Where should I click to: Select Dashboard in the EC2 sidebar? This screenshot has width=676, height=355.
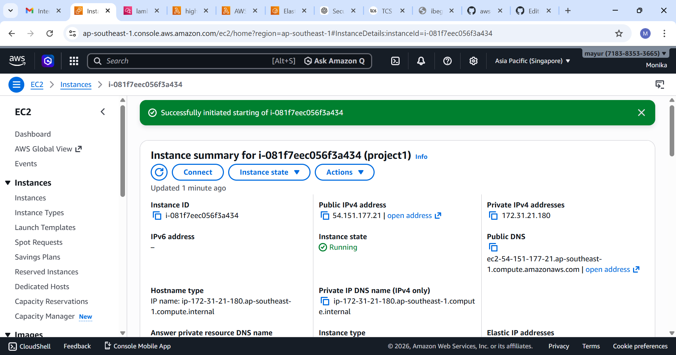33,134
